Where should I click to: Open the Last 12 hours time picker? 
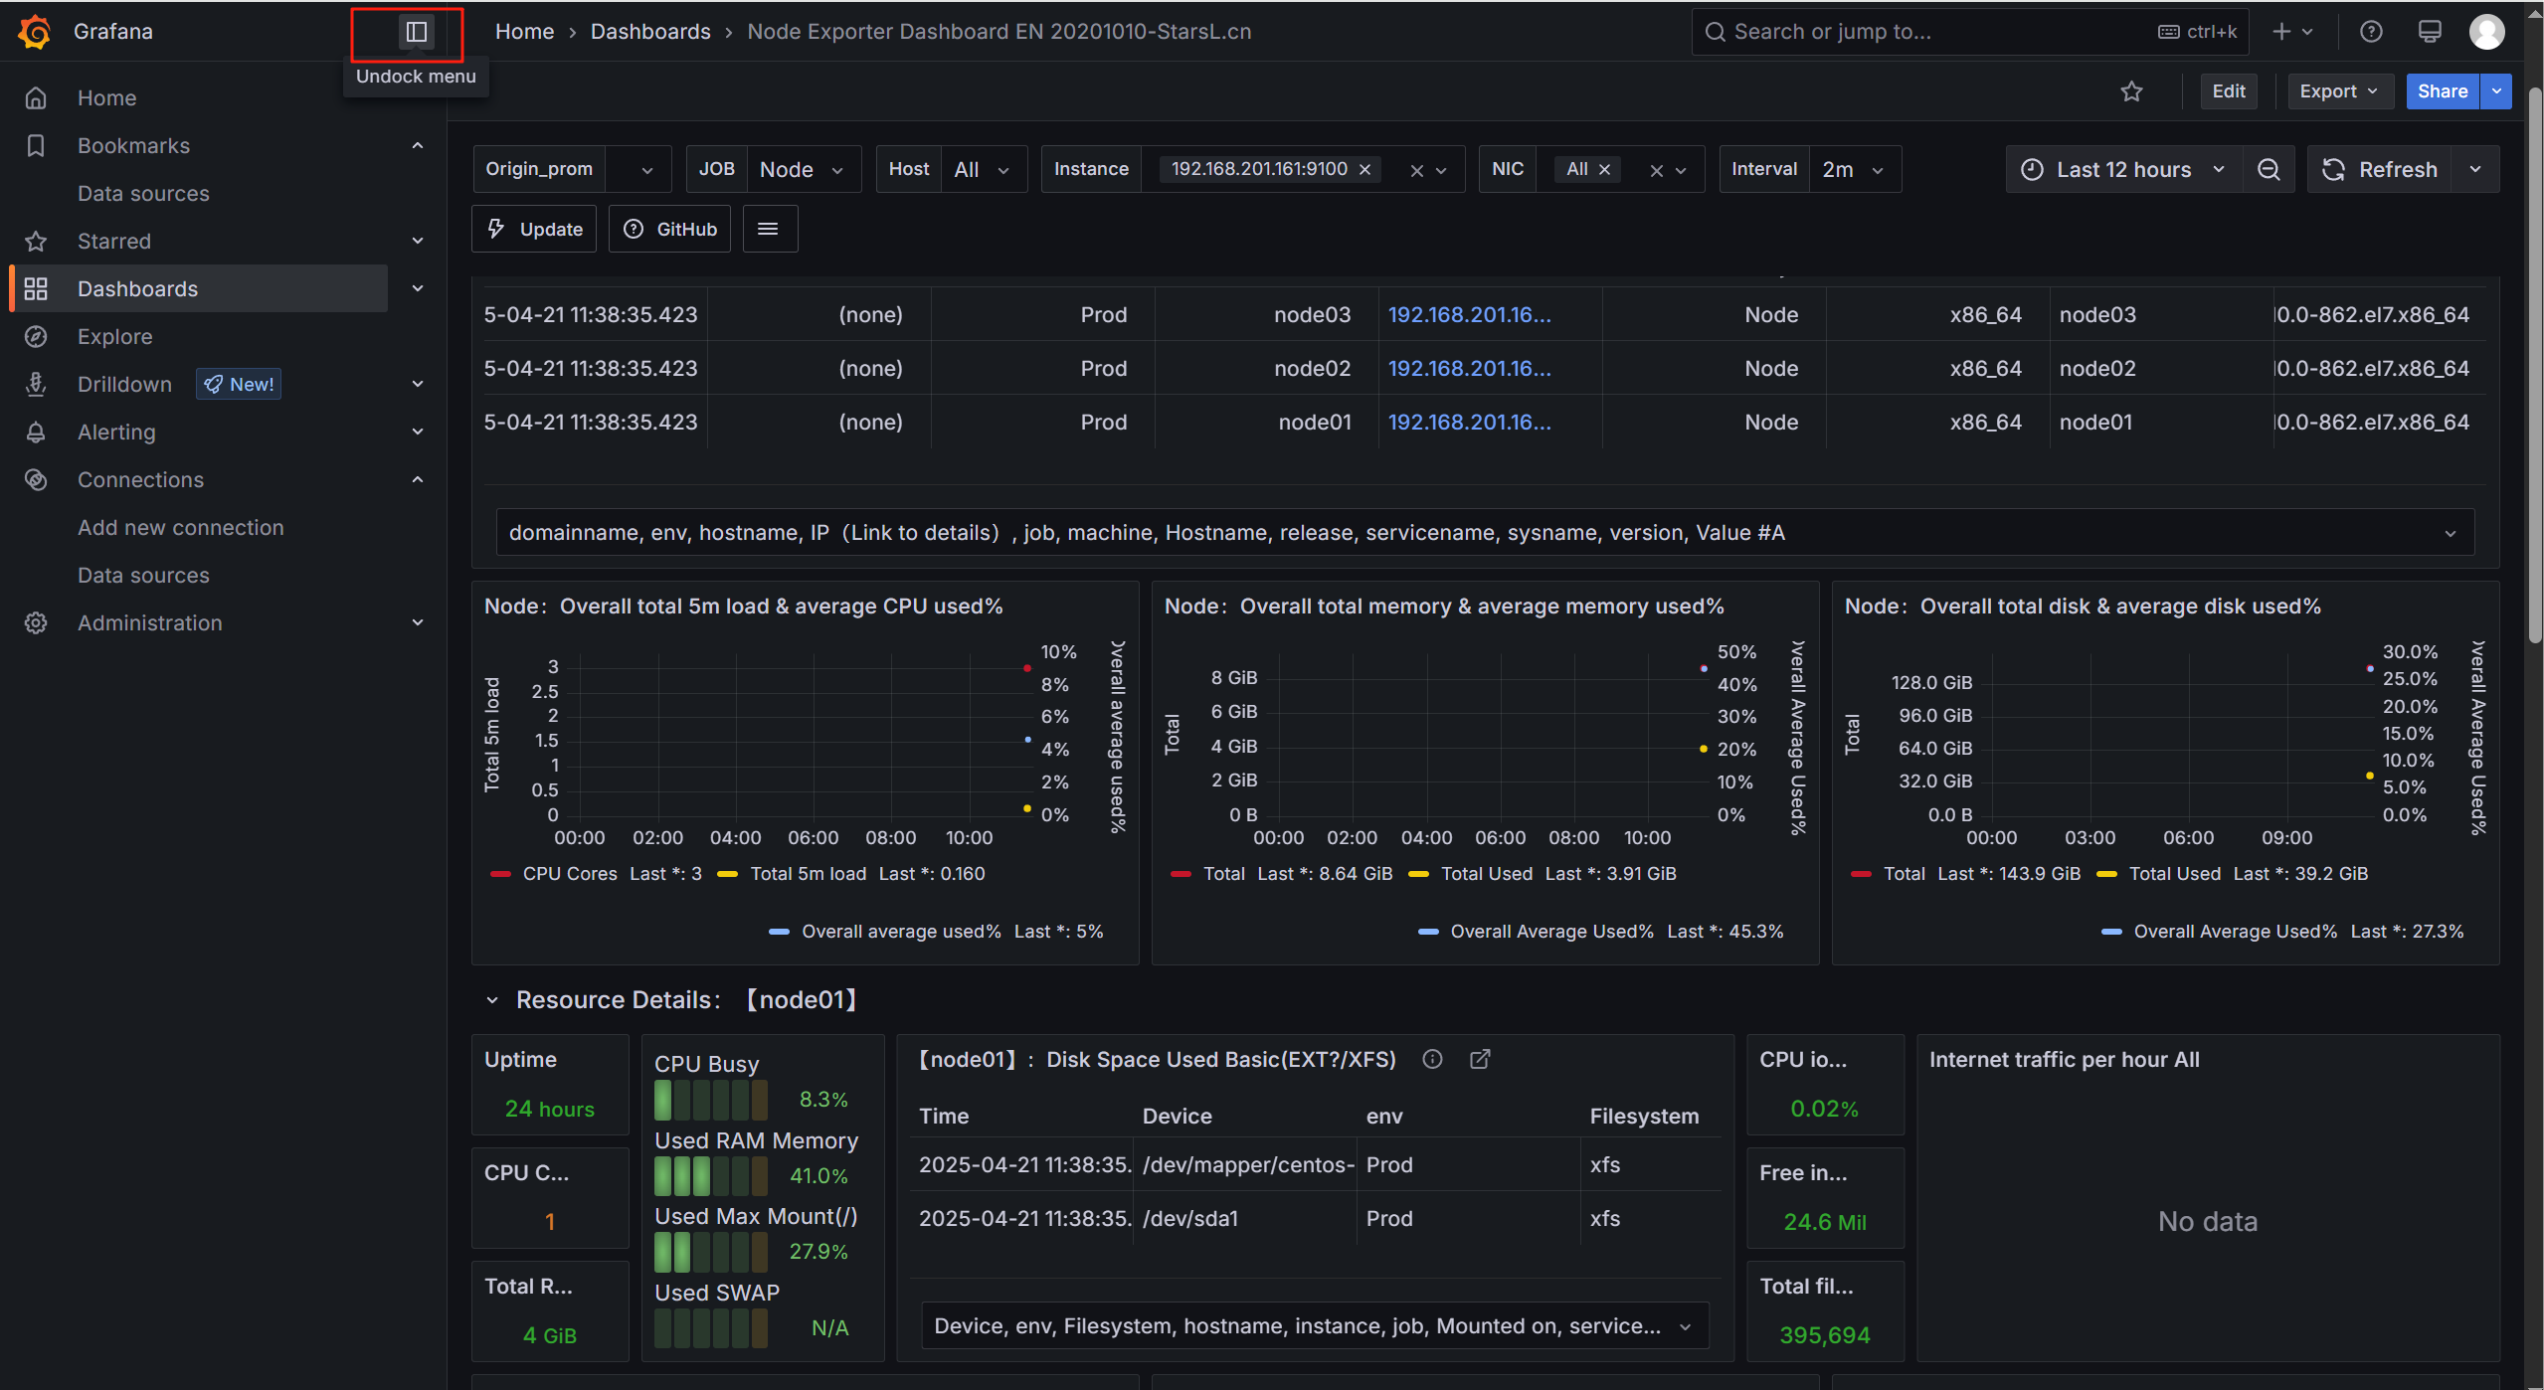[2122, 169]
